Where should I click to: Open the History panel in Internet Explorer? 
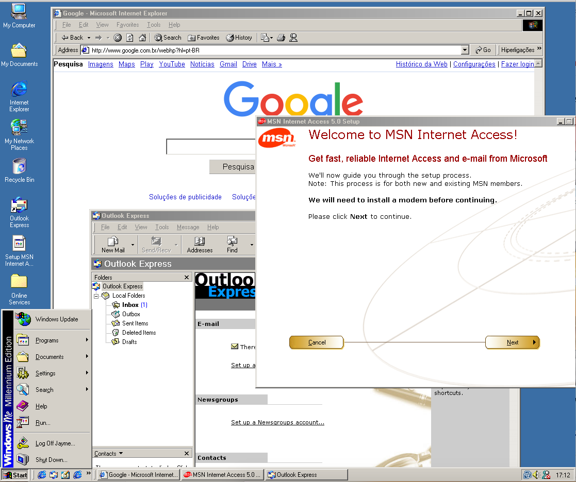239,38
